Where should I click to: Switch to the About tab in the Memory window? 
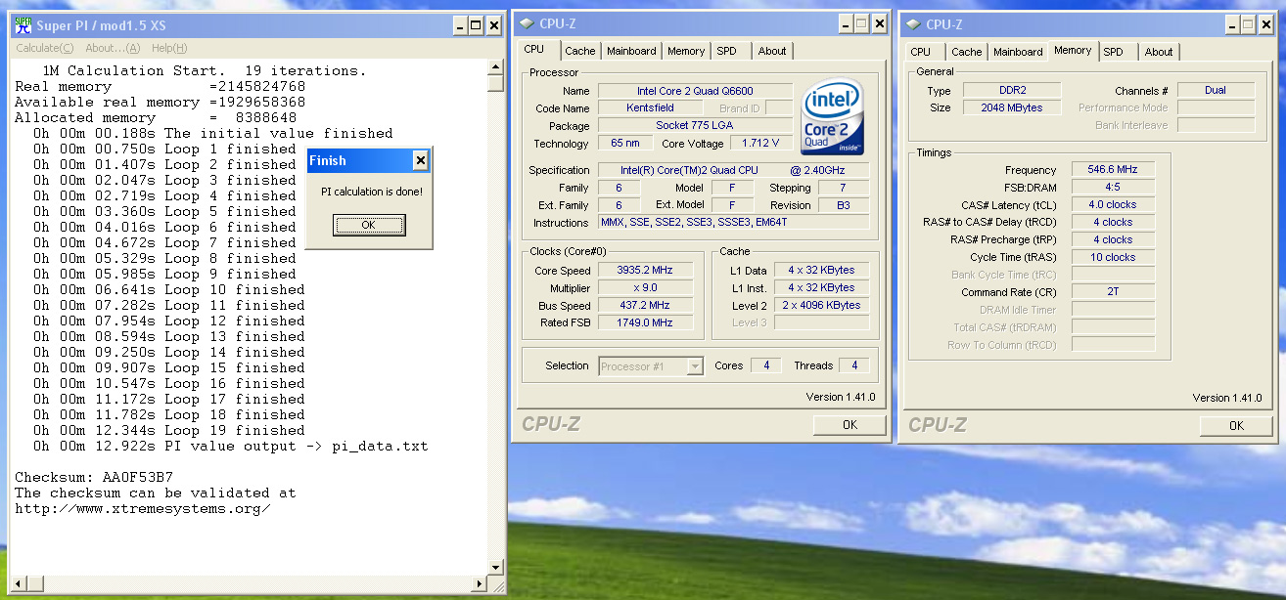point(1159,52)
